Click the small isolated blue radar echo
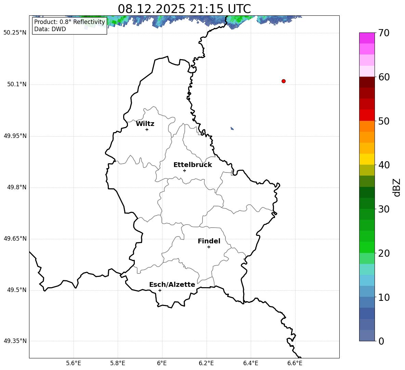 [232, 128]
